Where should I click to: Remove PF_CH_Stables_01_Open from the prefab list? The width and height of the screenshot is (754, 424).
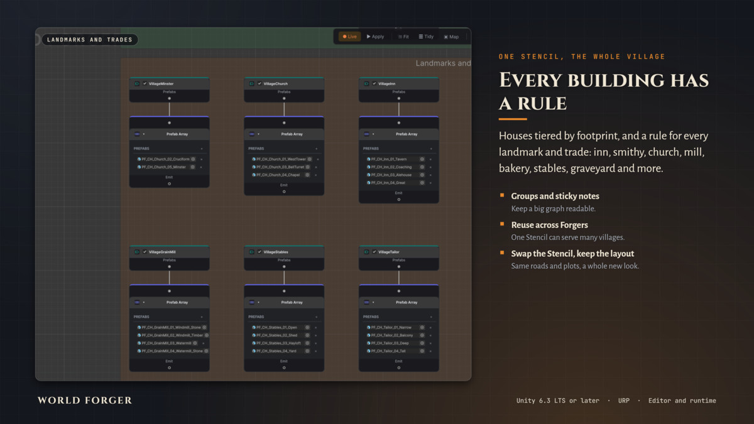315,328
